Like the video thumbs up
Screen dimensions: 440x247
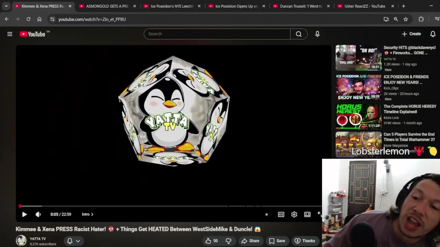click(212, 241)
